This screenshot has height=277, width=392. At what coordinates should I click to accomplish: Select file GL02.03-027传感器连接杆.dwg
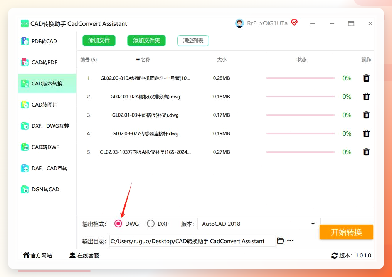(x=145, y=133)
